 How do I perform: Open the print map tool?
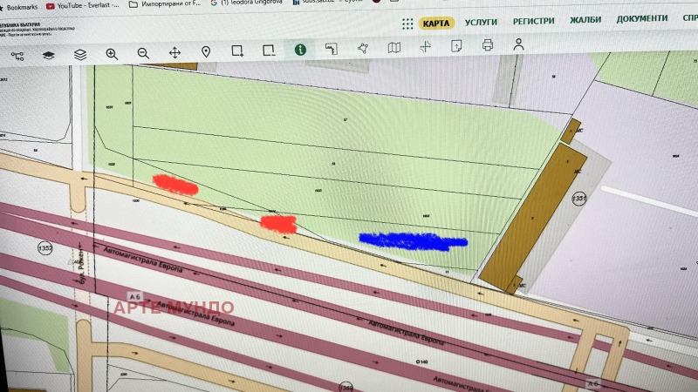click(x=488, y=45)
